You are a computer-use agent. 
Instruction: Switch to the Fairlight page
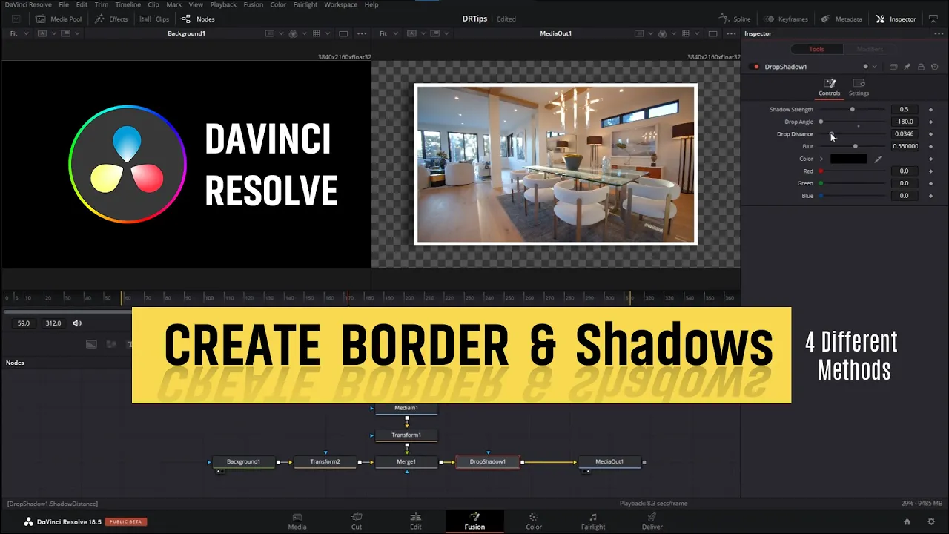[593, 521]
